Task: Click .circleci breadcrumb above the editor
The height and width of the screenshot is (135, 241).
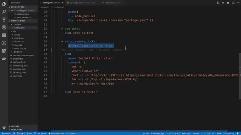Action: 44,7
